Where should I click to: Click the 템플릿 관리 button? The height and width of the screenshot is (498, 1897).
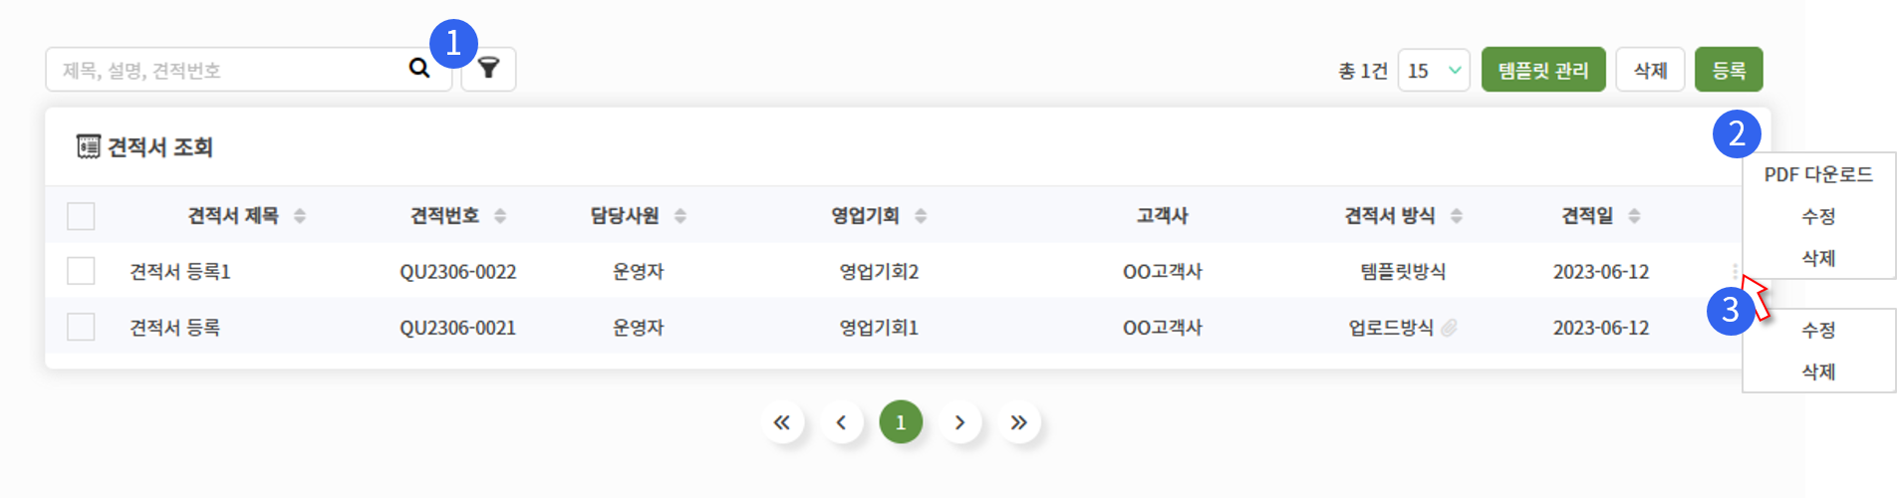tap(1543, 70)
